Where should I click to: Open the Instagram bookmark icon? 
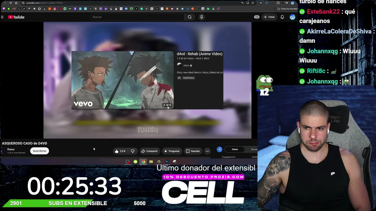[55, 9]
